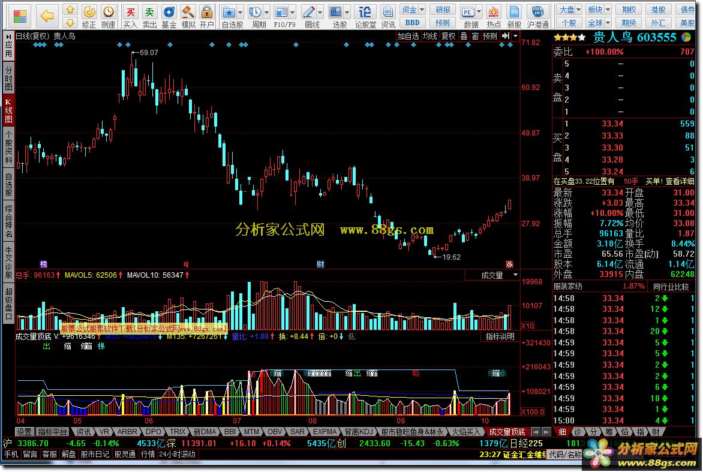Collapse the left sidebar toggle at top
The width and height of the screenshot is (703, 472).
tap(8, 36)
